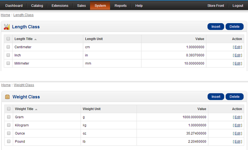Check the Inch row checkbox
248x150 pixels.
8,55
